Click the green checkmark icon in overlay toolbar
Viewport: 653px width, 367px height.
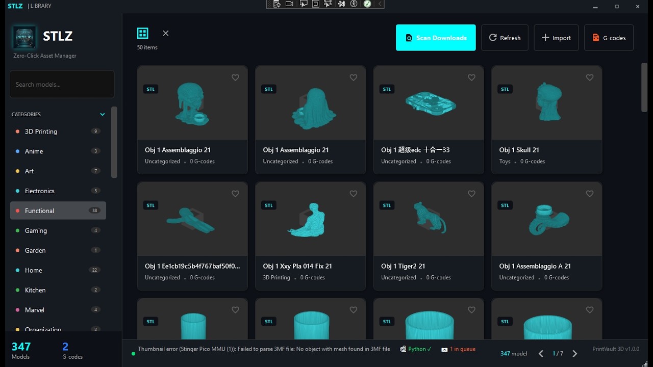pos(367,4)
